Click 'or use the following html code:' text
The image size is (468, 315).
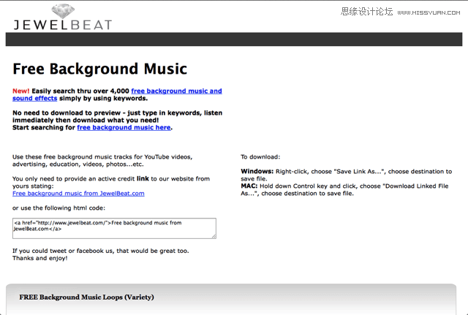[x=58, y=208]
